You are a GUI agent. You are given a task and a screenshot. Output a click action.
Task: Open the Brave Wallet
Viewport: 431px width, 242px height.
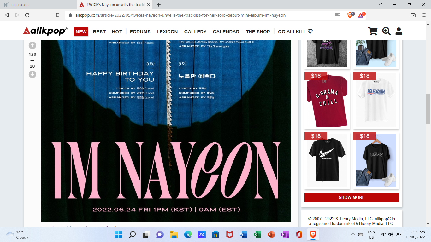click(413, 15)
